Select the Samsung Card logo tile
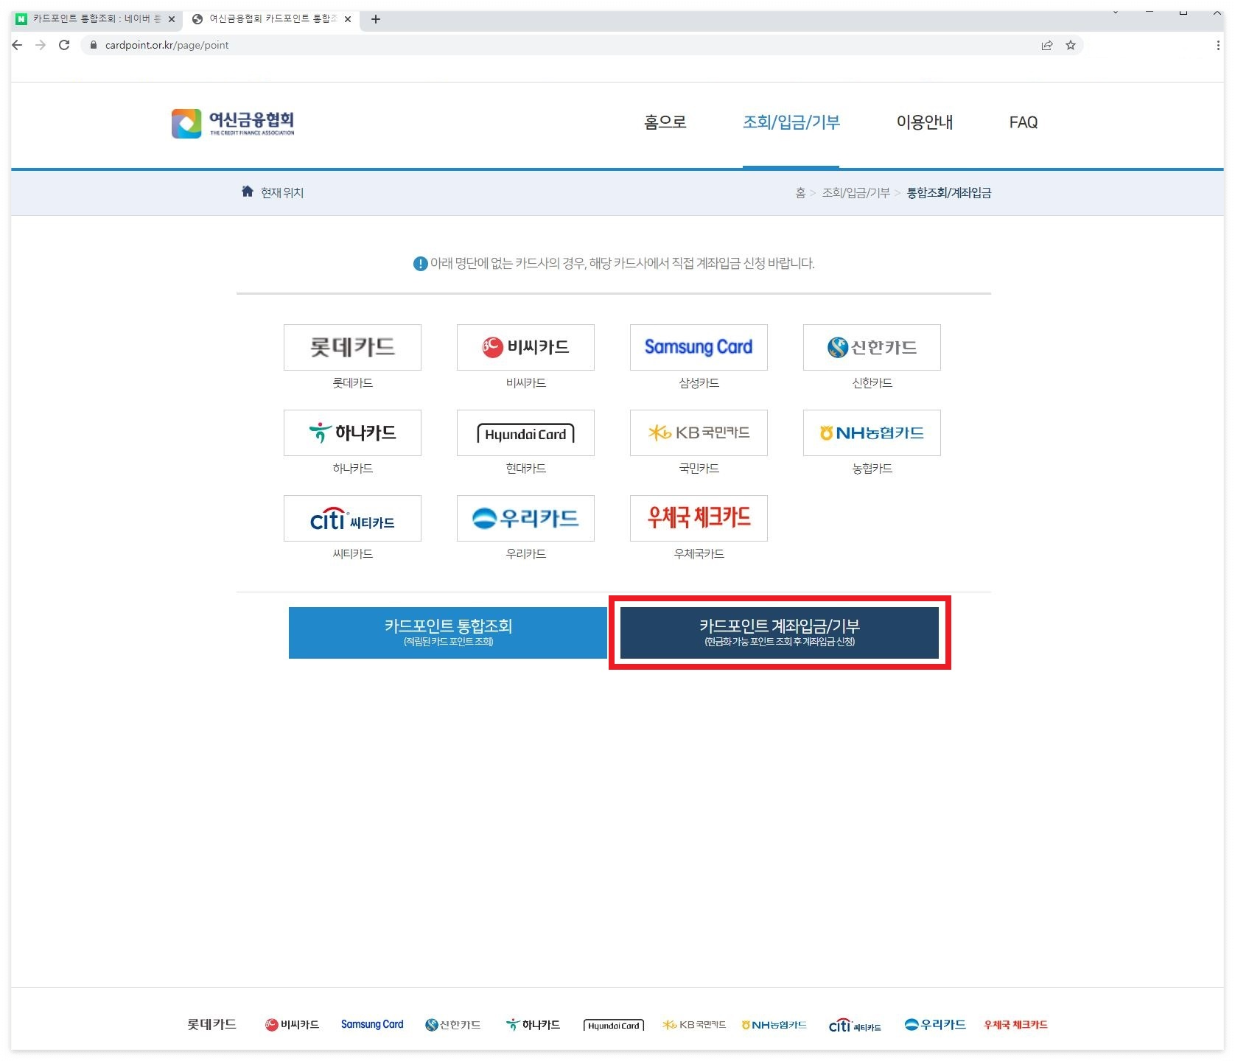 pos(699,347)
